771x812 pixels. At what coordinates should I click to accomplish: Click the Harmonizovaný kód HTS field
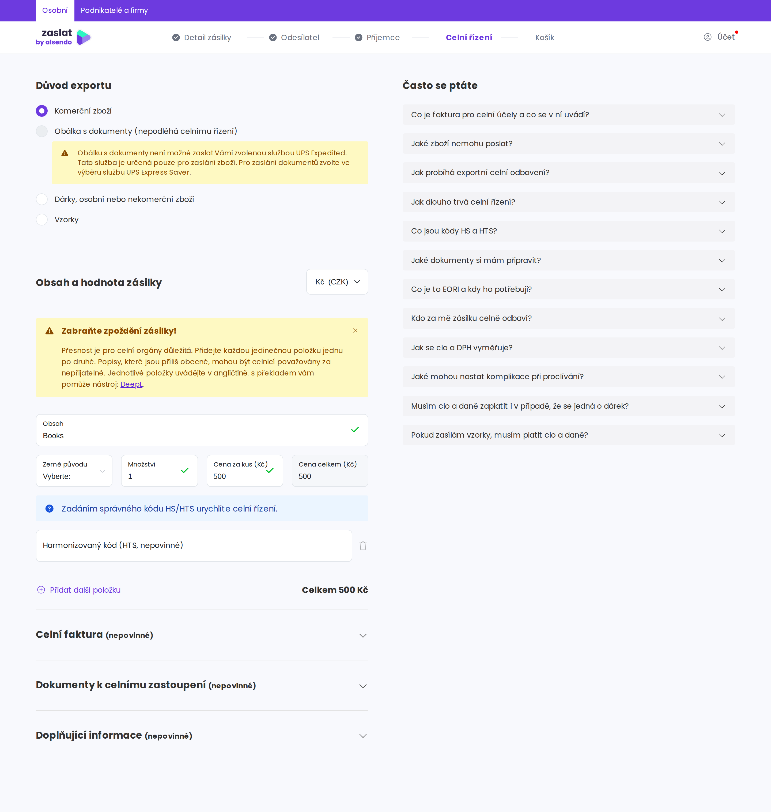194,546
